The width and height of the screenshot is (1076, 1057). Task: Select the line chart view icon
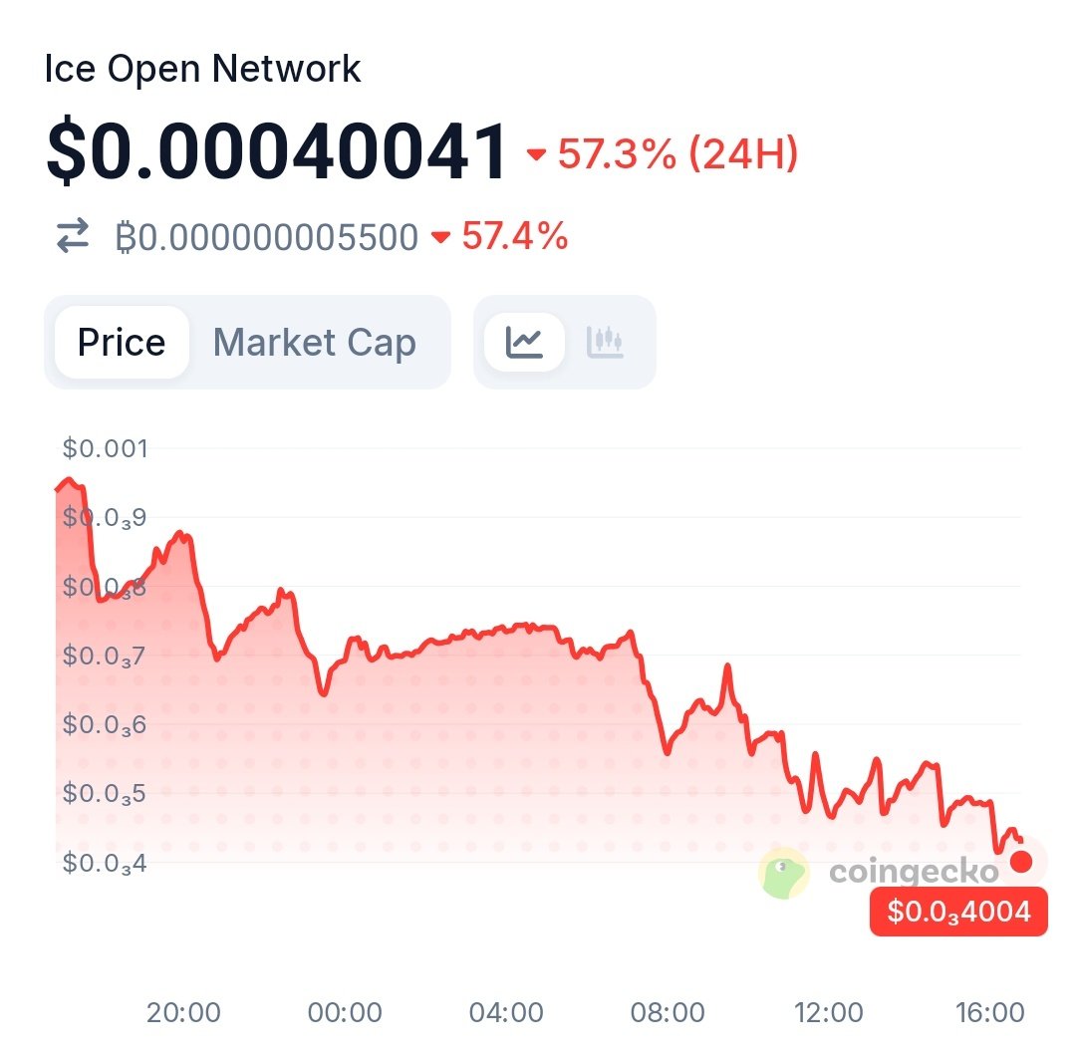click(x=524, y=342)
